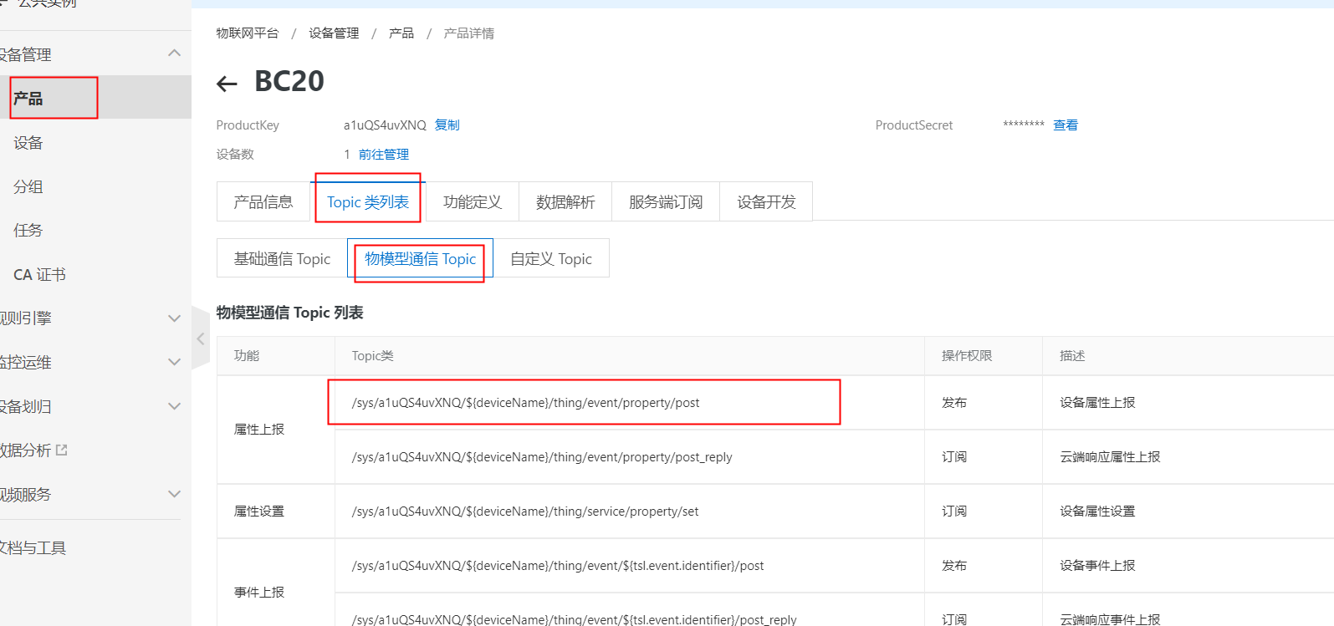Click 设备管理 in the breadcrumb
This screenshot has width=1334, height=626.
coord(334,33)
